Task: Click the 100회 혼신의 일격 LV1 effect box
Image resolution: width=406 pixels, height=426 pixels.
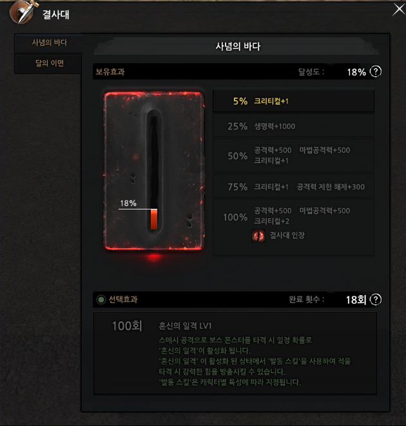Action: pos(235,353)
